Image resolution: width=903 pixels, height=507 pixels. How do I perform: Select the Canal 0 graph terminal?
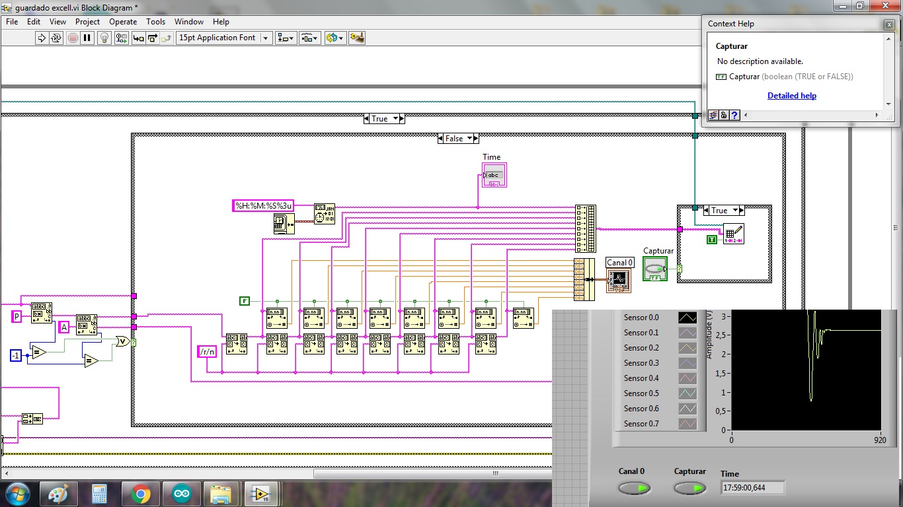tap(619, 280)
